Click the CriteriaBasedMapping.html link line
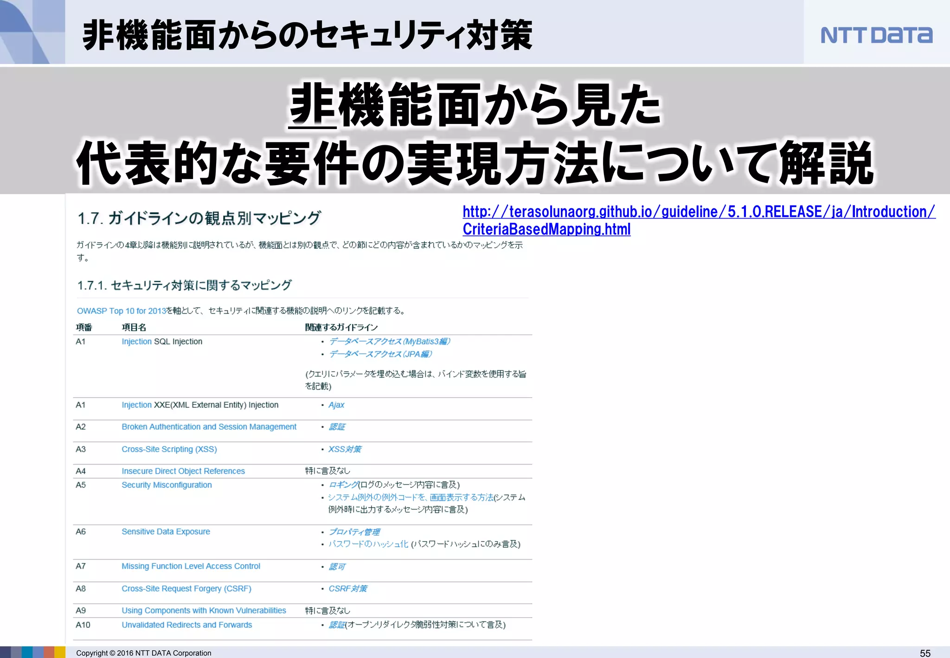Viewport: 950px width, 658px height. point(546,229)
